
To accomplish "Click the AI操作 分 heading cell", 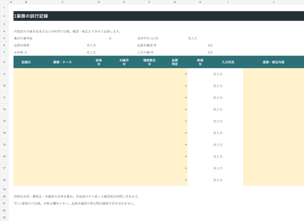I will pos(124,62).
